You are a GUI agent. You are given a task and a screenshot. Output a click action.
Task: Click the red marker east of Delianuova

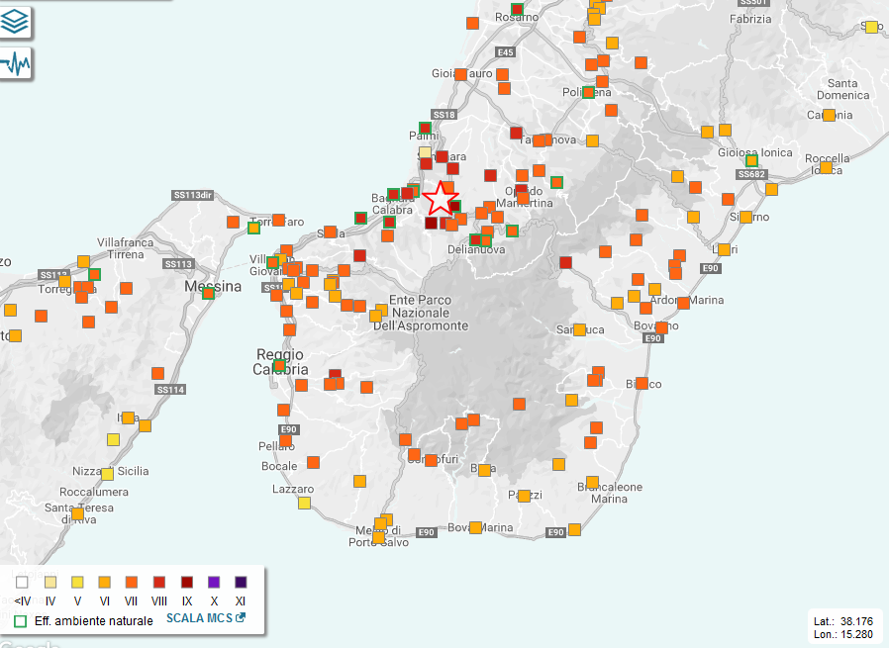click(x=565, y=262)
